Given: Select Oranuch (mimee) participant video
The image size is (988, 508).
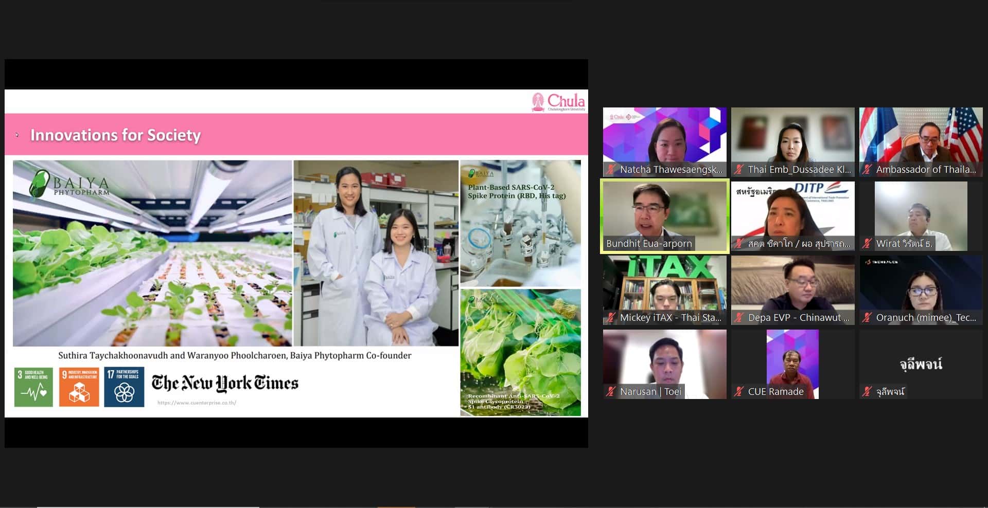Looking at the screenshot, I should 921,290.
